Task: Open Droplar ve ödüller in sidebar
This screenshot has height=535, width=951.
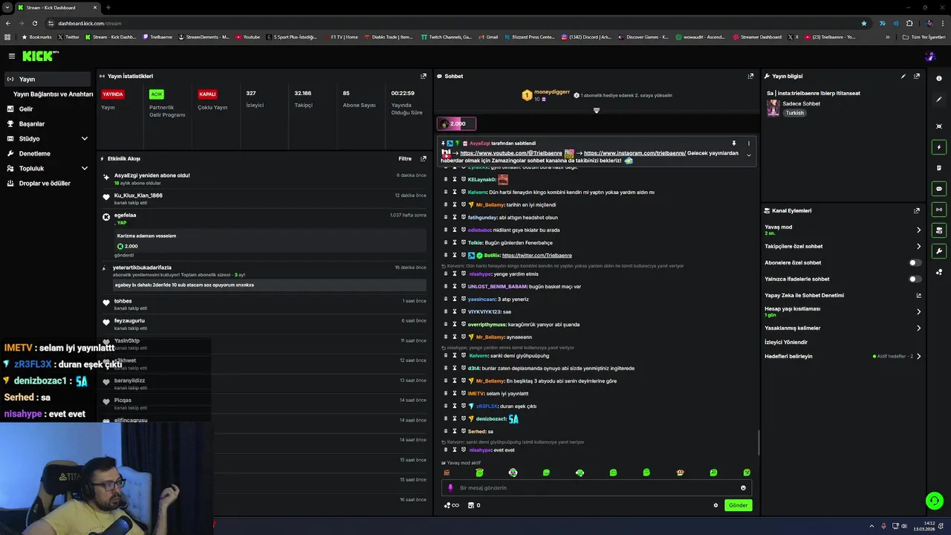Action: click(48, 183)
